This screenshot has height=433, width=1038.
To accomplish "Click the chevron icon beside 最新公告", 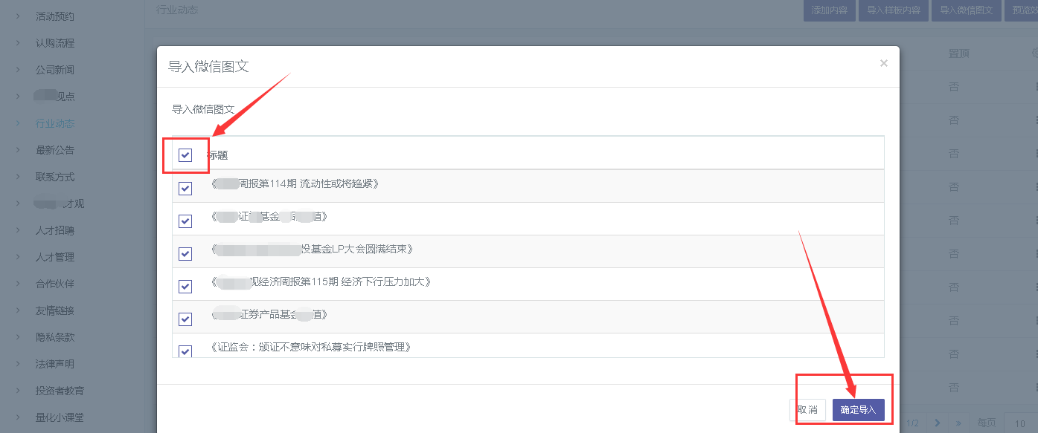I will coord(16,149).
